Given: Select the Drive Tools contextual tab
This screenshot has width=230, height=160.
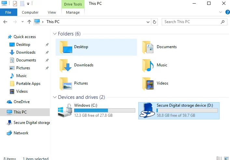Looking at the screenshot, I should [x=73, y=4].
